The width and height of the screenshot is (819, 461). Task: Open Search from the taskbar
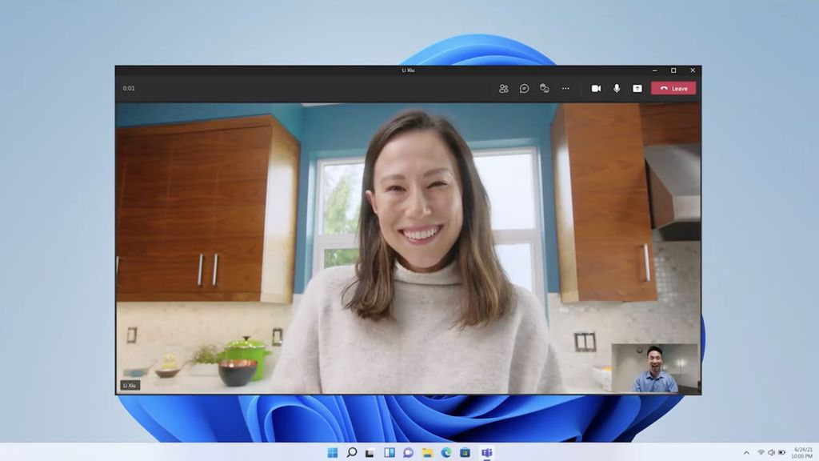[x=352, y=453]
